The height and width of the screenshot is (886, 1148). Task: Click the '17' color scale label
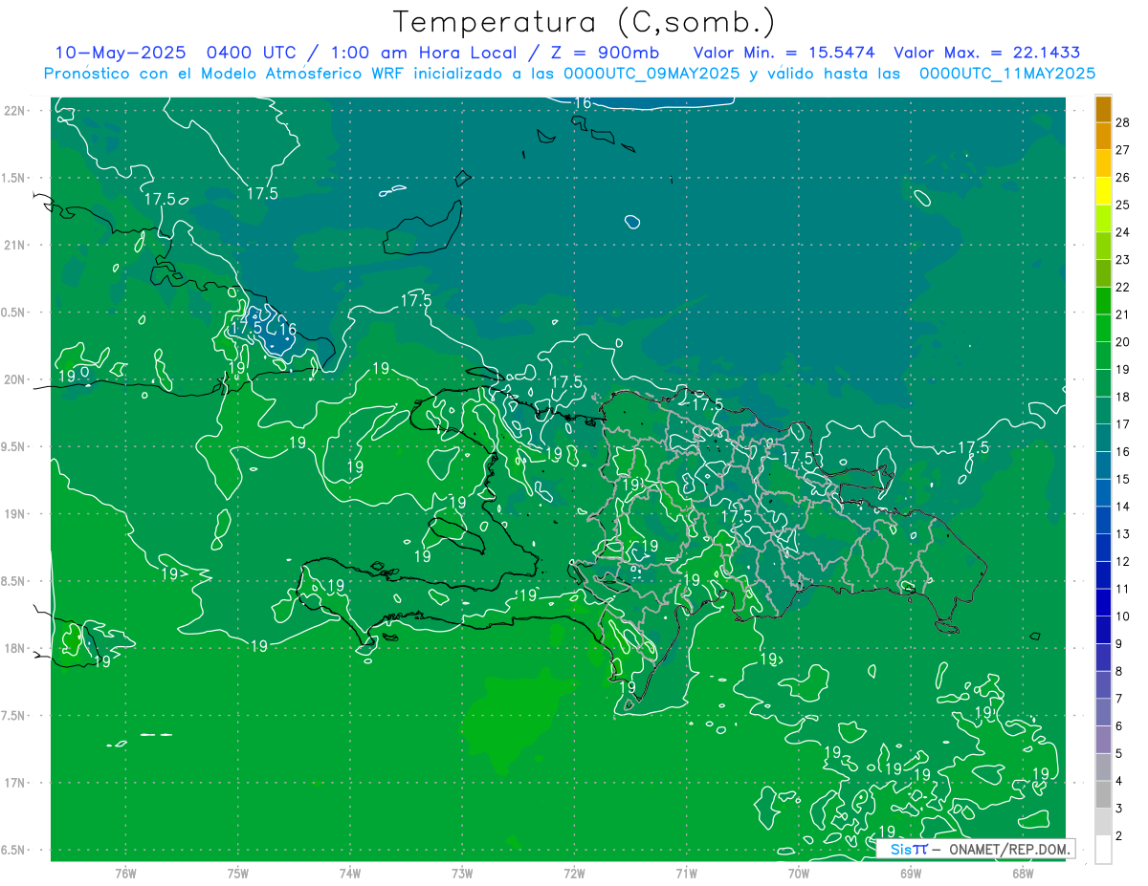point(1123,424)
